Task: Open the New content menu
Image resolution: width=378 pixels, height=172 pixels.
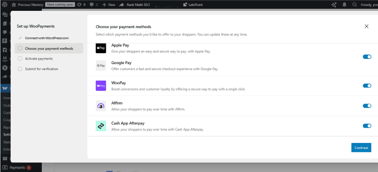Action: 109,4
